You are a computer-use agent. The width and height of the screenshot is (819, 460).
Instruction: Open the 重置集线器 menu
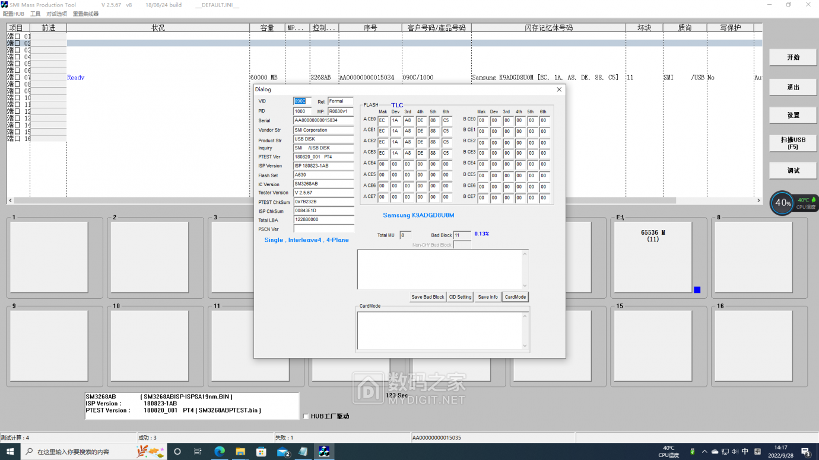[x=86, y=14]
